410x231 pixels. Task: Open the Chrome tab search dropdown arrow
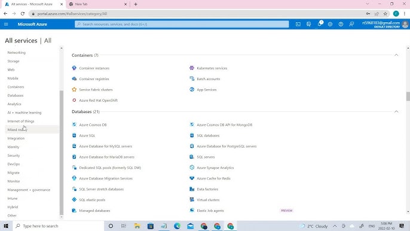pos(368,4)
